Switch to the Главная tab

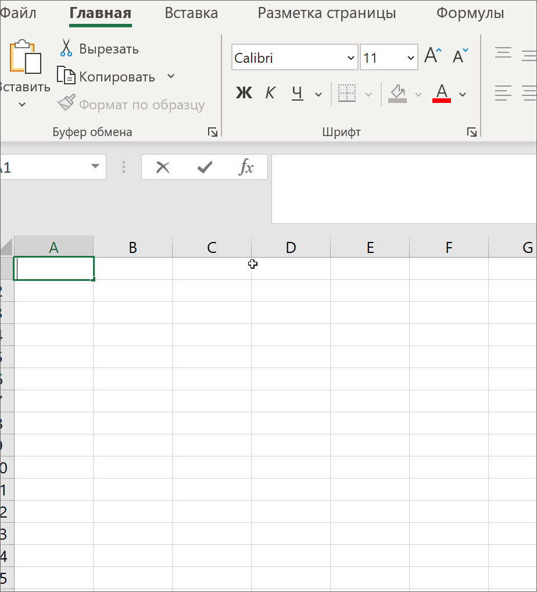click(101, 13)
